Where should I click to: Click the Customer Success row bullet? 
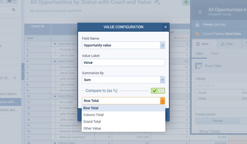tap(55, 44)
